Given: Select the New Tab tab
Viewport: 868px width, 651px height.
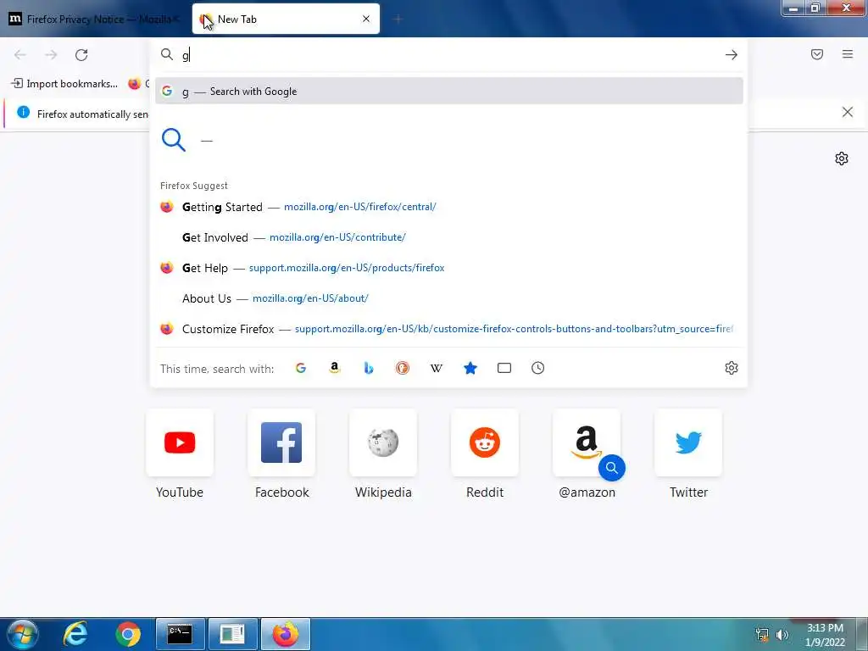Looking at the screenshot, I should click(286, 19).
